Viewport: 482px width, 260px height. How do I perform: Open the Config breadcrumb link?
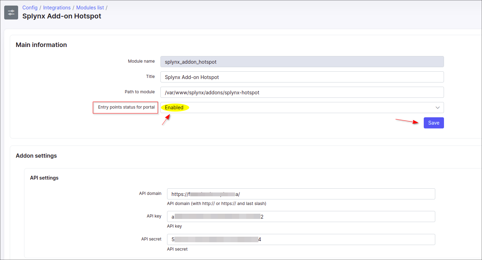pyautogui.click(x=30, y=8)
